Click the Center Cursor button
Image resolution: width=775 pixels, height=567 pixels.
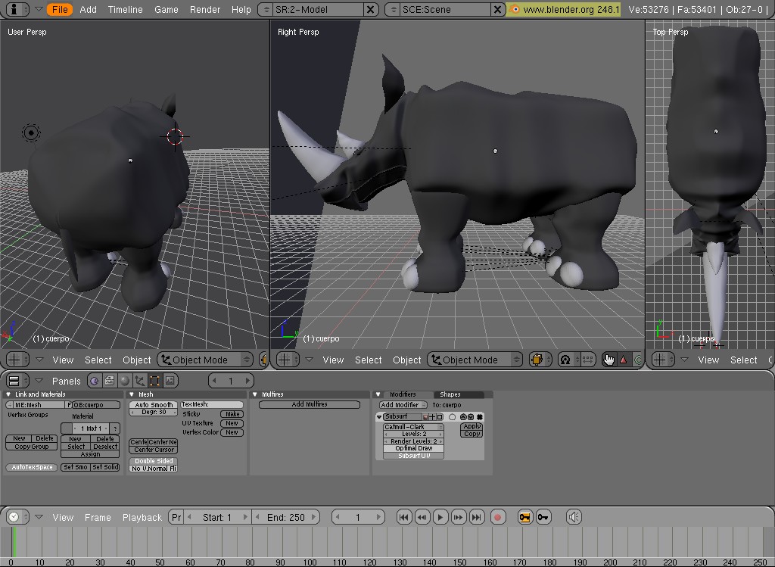154,450
